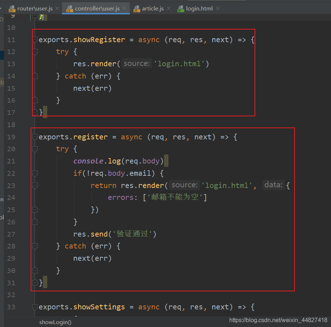Click the 'source:' hint on line 23

(185, 185)
